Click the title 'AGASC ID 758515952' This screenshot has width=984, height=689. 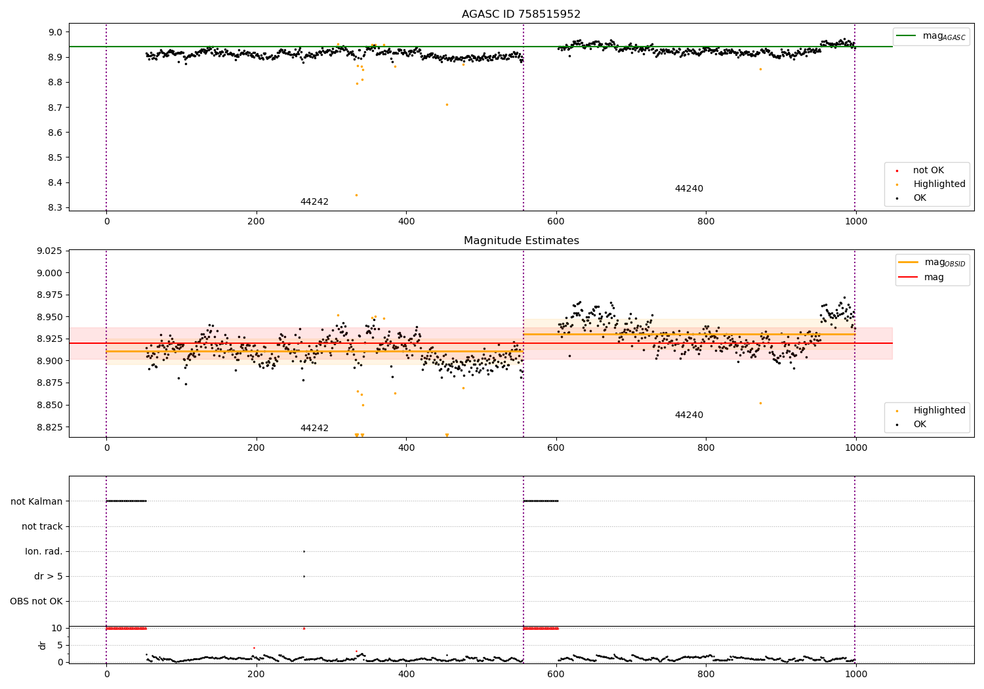tap(521, 14)
